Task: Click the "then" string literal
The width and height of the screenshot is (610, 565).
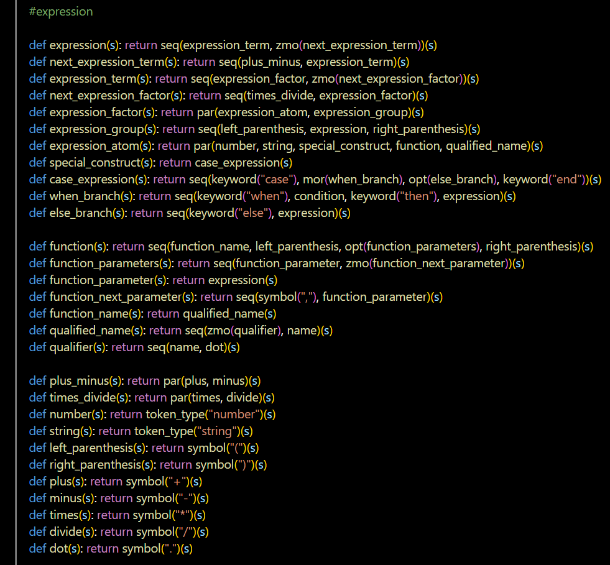Action: click(417, 196)
